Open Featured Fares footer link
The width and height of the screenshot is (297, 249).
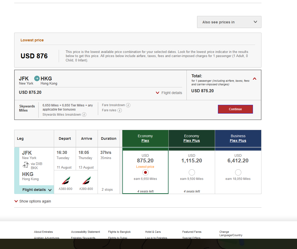click(192, 232)
